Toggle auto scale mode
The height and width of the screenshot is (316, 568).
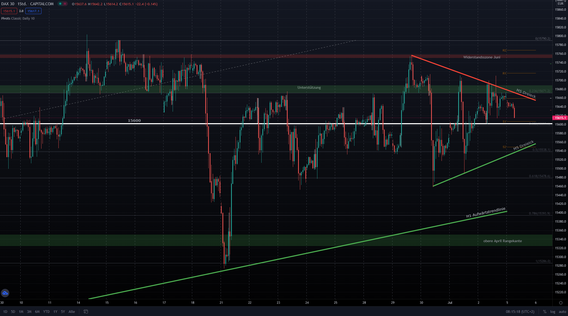(562, 312)
